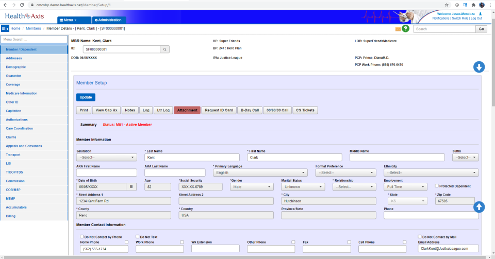495x259 pixels.
Task: Tick checkbox next to Other Phone
Action: click(293, 243)
